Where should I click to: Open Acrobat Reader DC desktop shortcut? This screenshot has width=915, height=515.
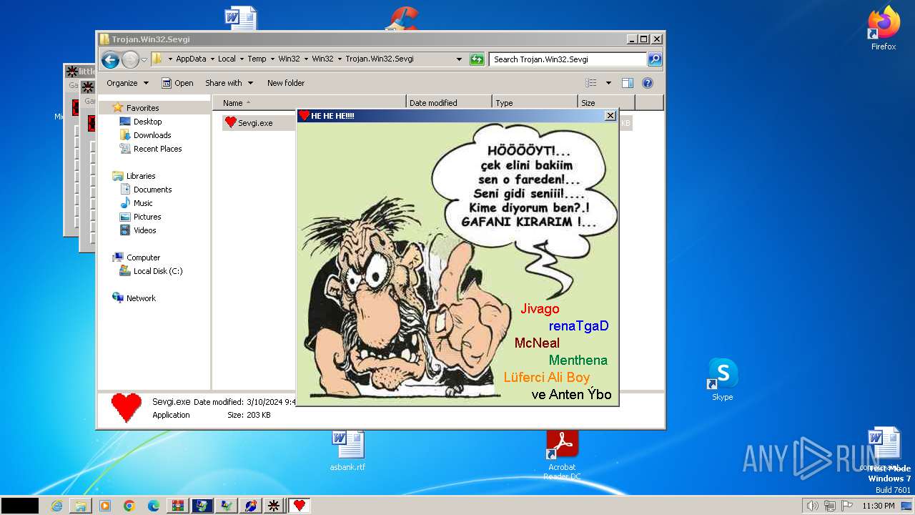pyautogui.click(x=562, y=455)
